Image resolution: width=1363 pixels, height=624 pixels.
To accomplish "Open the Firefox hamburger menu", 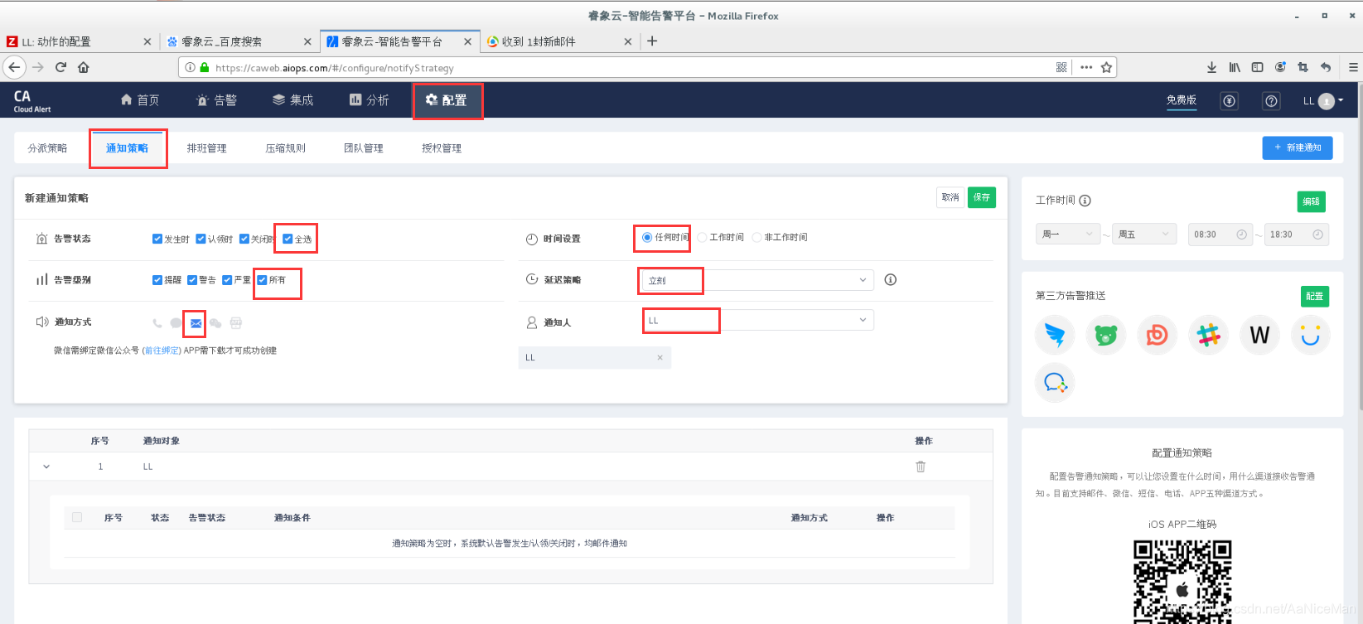I will (1353, 67).
